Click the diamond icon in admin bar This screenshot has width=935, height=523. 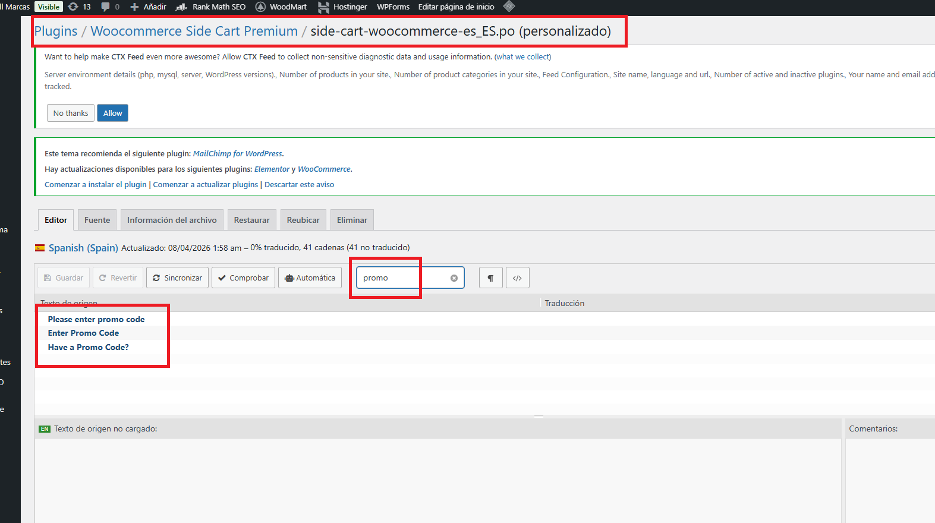pyautogui.click(x=509, y=7)
